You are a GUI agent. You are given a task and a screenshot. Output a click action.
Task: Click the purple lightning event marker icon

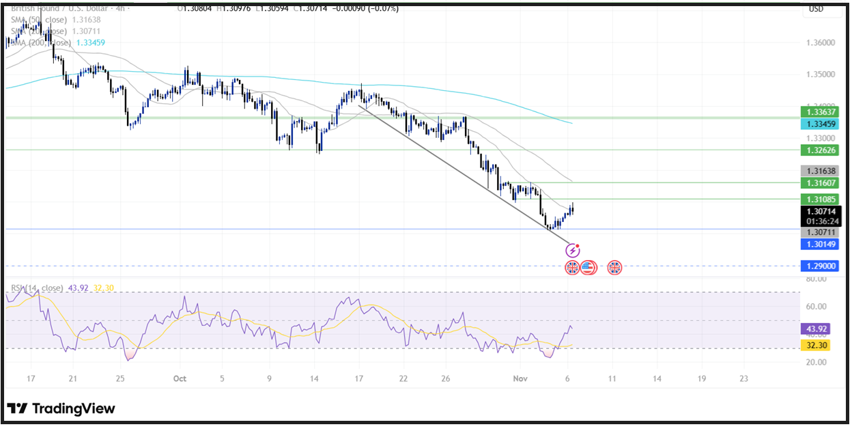[x=572, y=249]
